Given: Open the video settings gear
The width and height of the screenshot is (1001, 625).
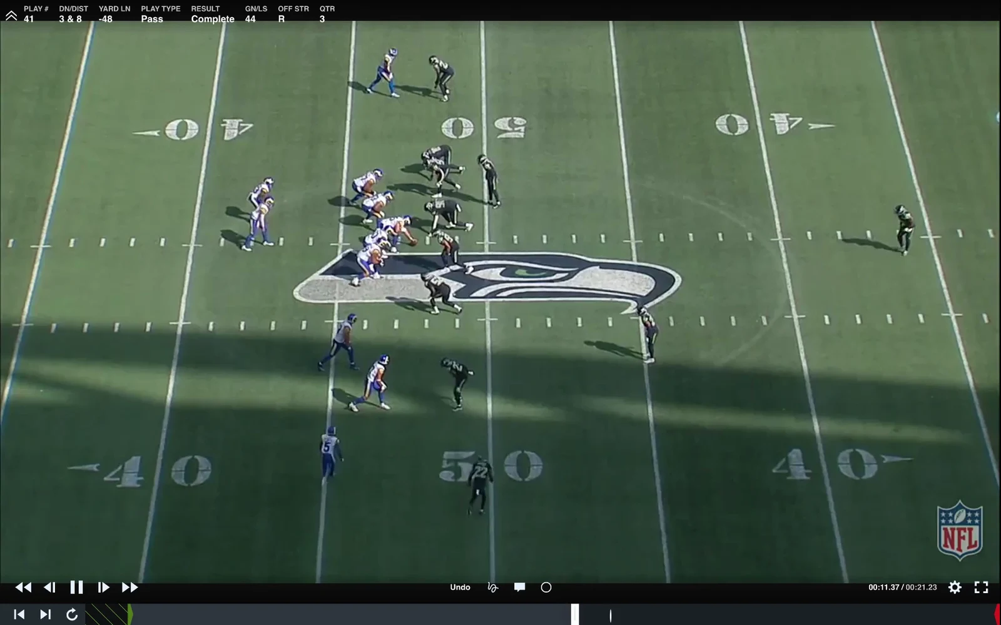Looking at the screenshot, I should click(x=955, y=587).
